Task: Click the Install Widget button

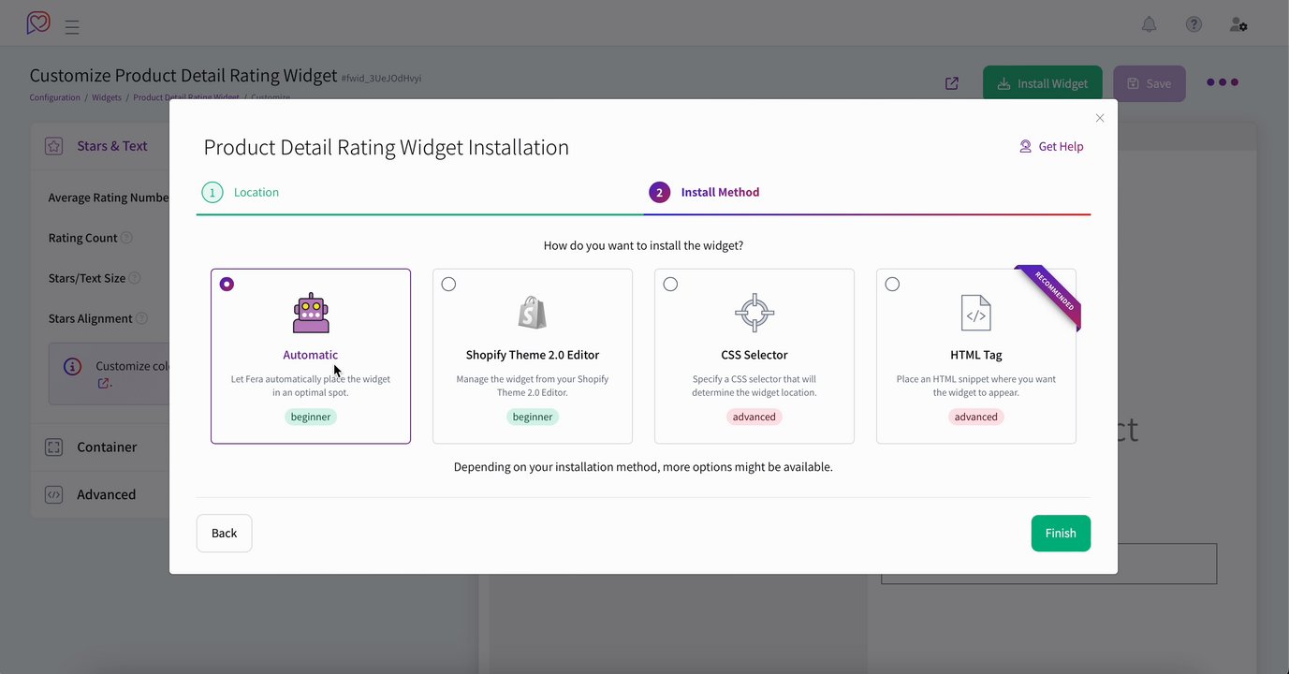Action: click(x=1043, y=83)
